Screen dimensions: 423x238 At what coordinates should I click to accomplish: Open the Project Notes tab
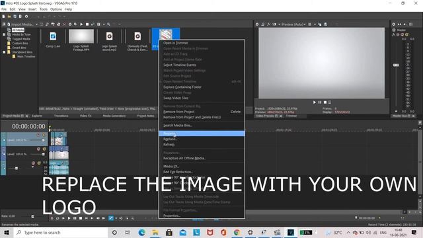(x=145, y=116)
